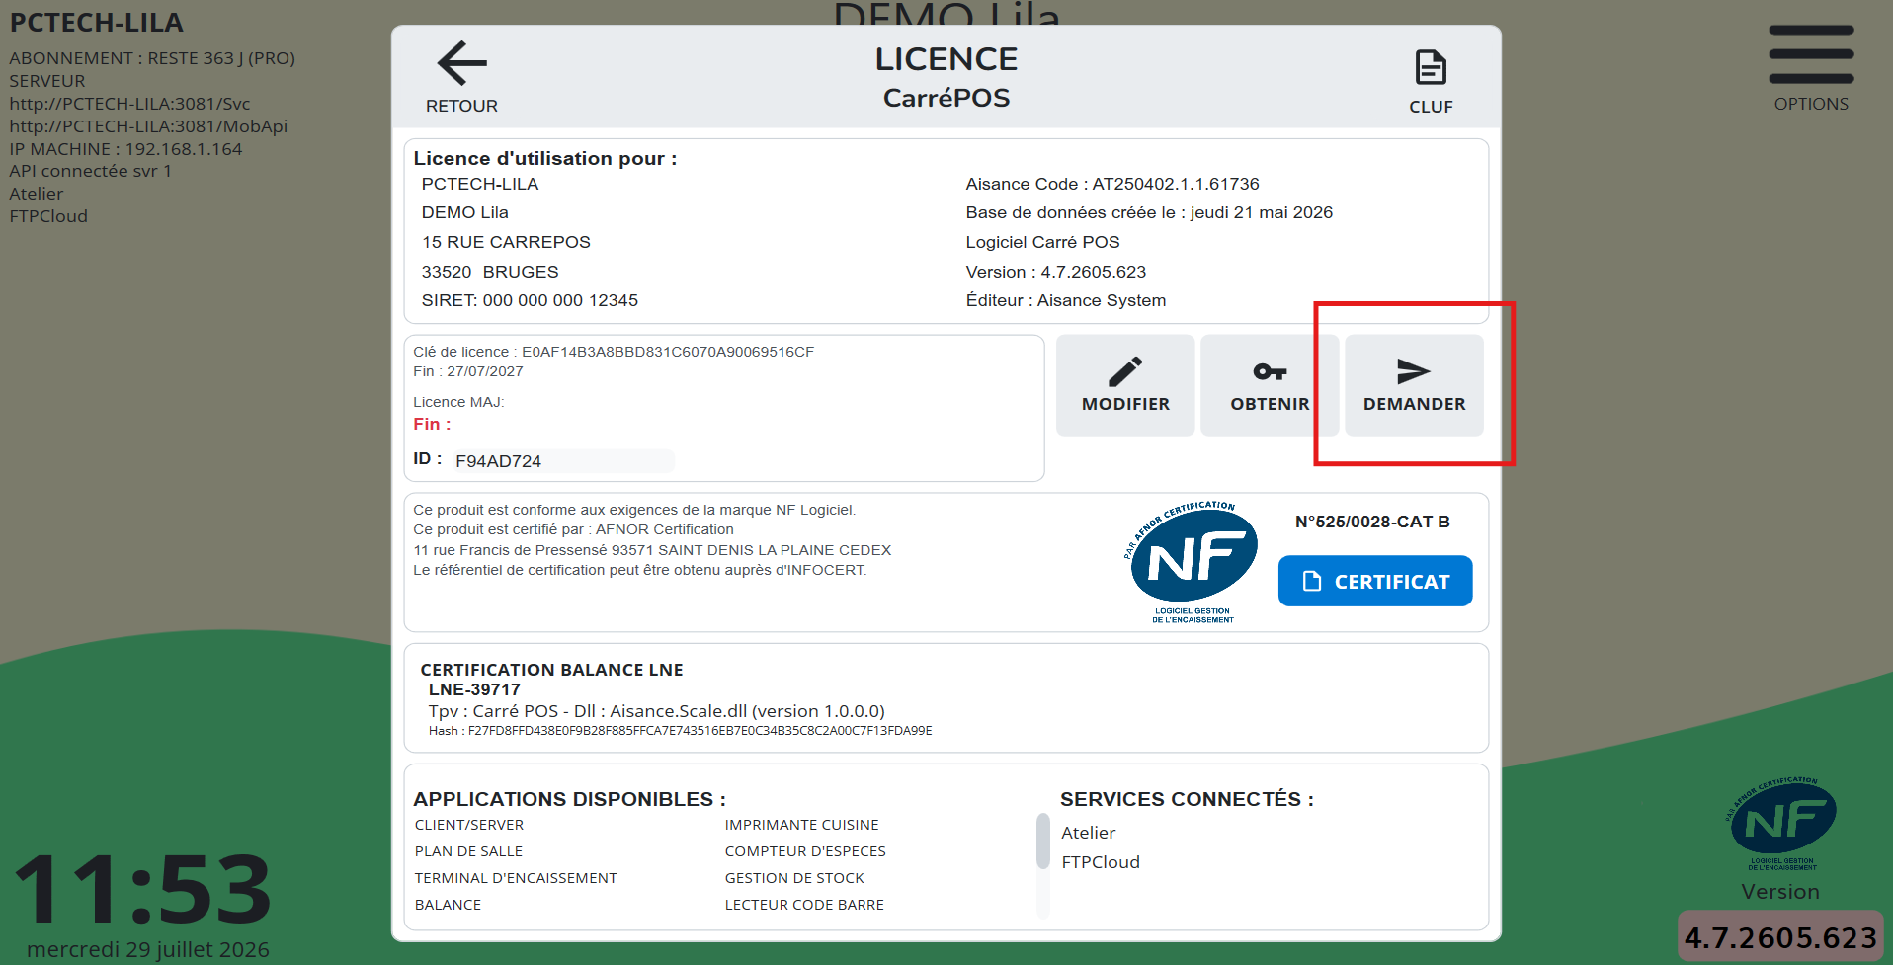Click 'Tpv : Carré POS - Dll' line
1893x965 pixels.
[x=657, y=711]
